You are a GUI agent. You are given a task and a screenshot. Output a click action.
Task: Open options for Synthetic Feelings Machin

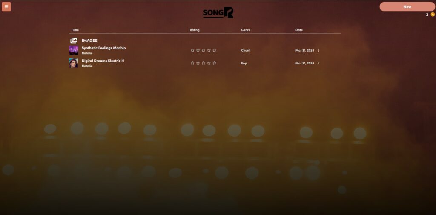(318, 50)
